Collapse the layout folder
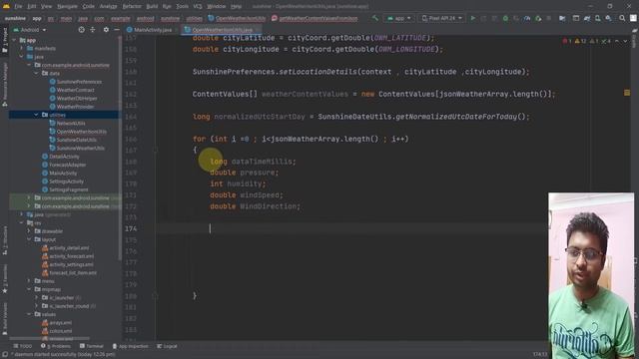This screenshot has width=639, height=359. click(29, 239)
